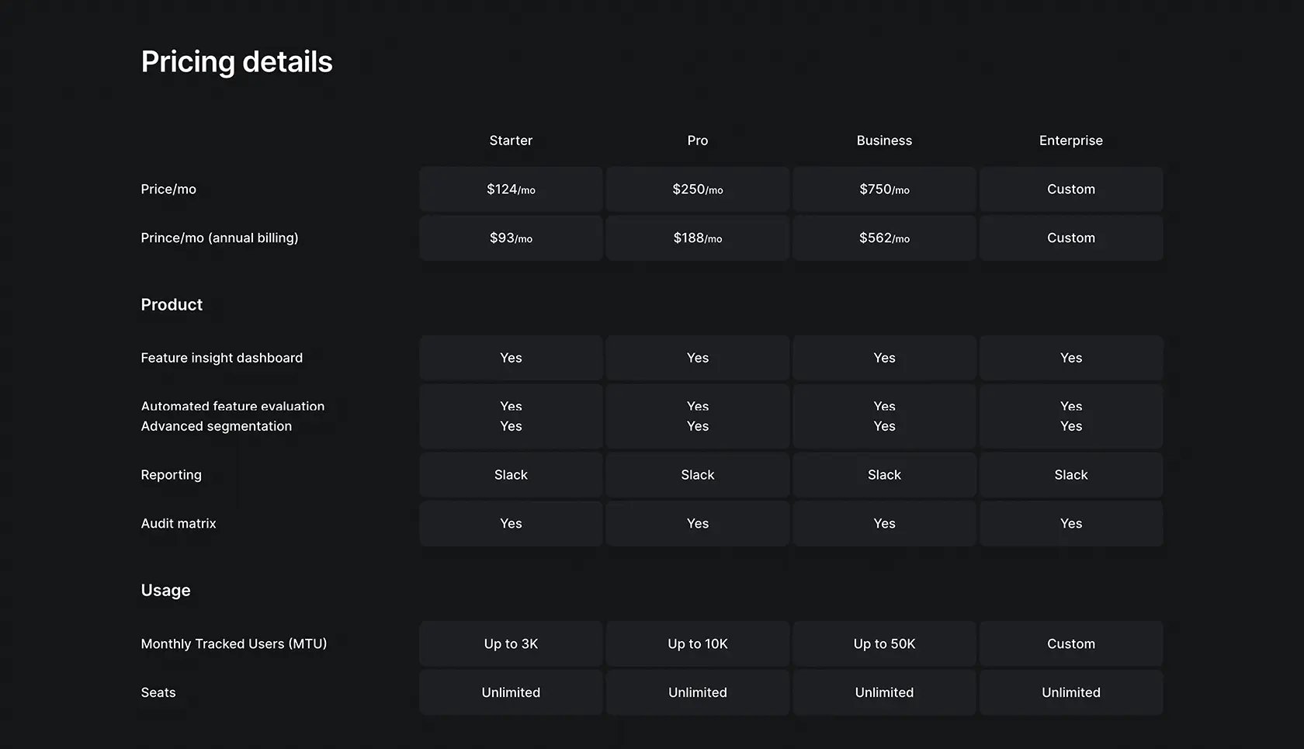This screenshot has width=1304, height=749.
Task: Click the Pro column header
Action: pyautogui.click(x=698, y=140)
